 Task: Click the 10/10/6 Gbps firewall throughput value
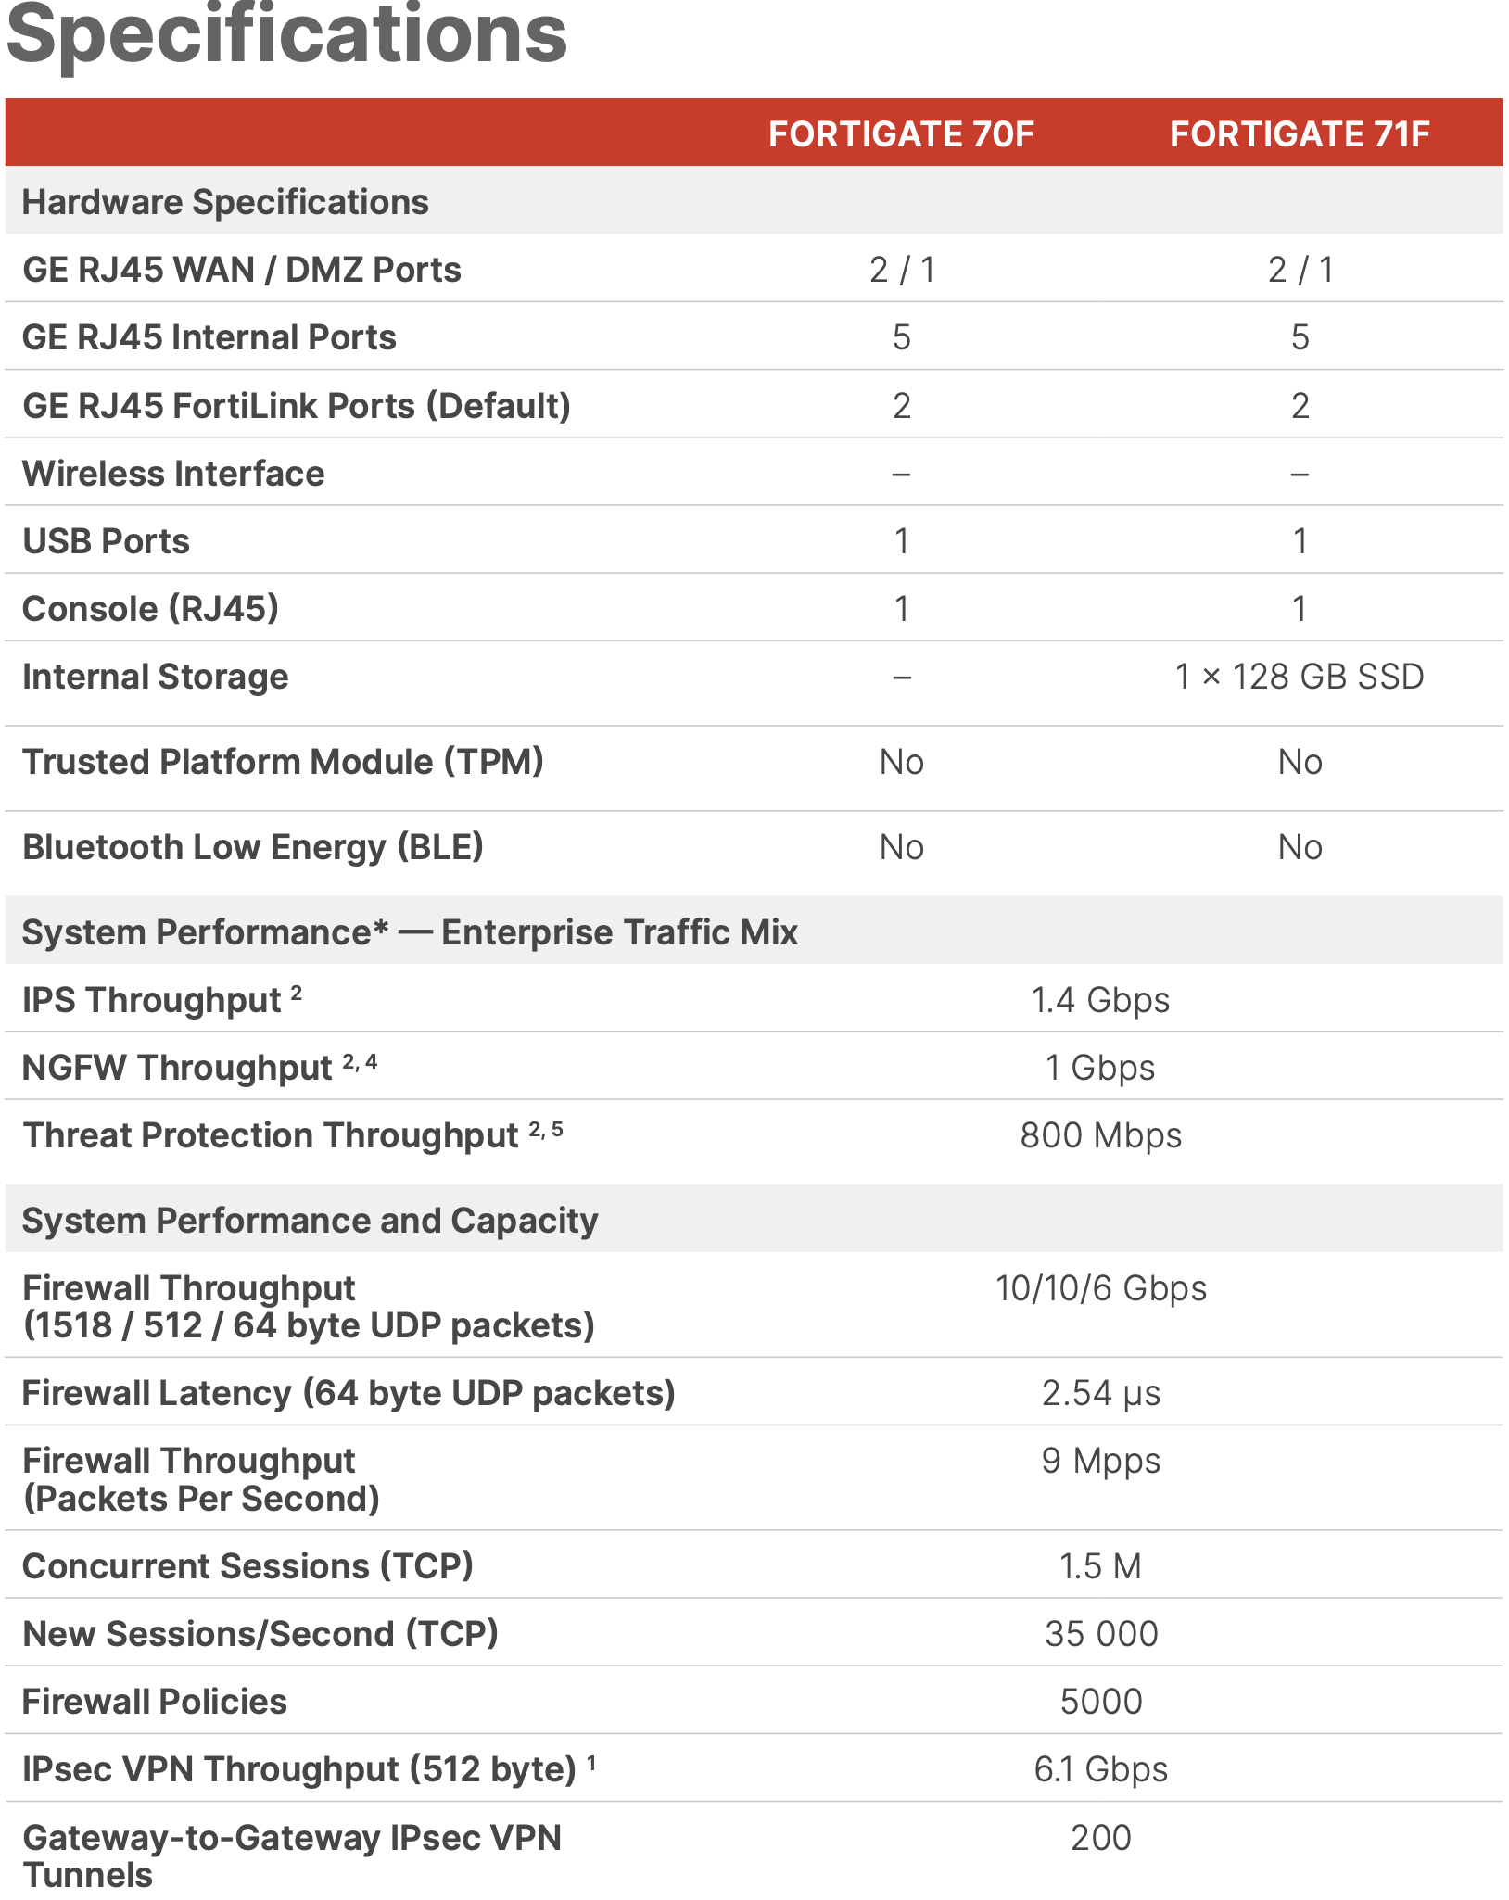pos(1100,1288)
